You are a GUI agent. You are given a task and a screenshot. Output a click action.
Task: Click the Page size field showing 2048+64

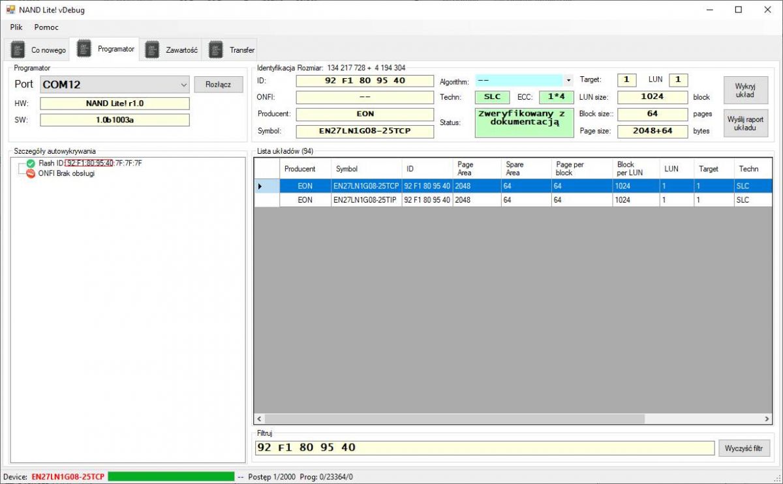click(x=652, y=131)
